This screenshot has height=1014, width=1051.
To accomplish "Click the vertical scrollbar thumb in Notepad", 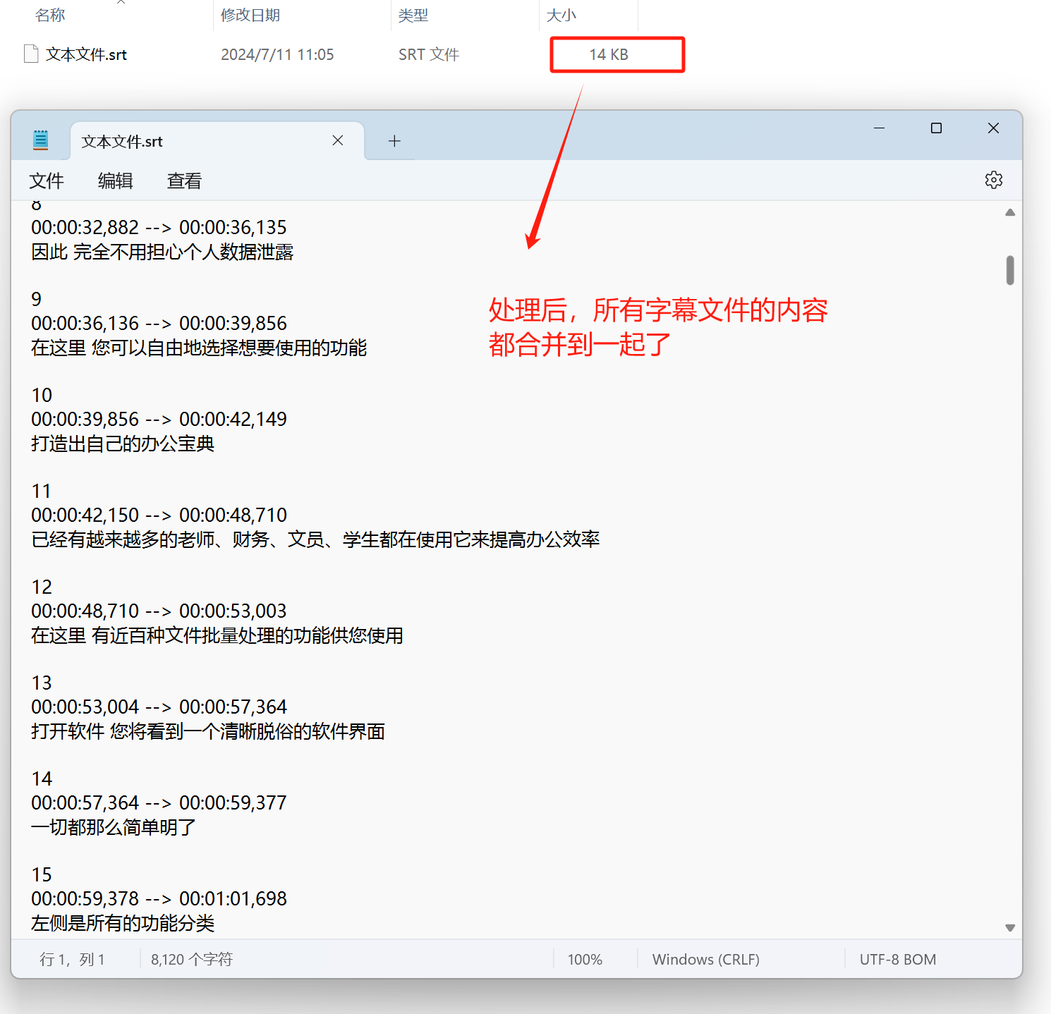I will pyautogui.click(x=1010, y=270).
